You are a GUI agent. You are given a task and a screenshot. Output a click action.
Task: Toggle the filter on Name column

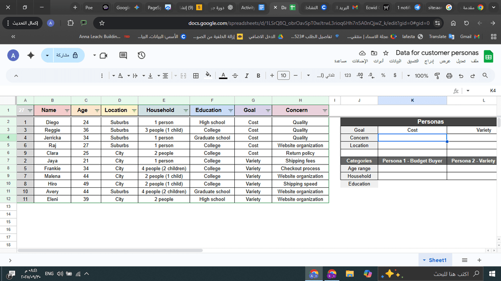66,111
